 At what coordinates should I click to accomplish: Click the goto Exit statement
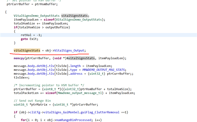[x=30, y=39]
